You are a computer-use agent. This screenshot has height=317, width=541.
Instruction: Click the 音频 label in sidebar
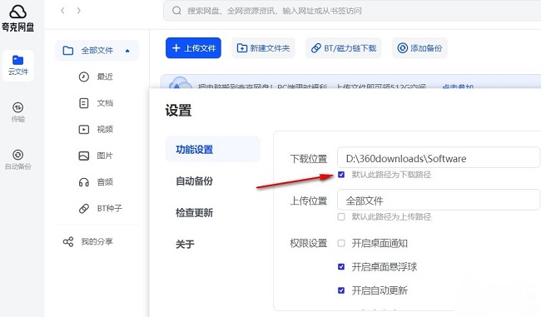point(105,182)
